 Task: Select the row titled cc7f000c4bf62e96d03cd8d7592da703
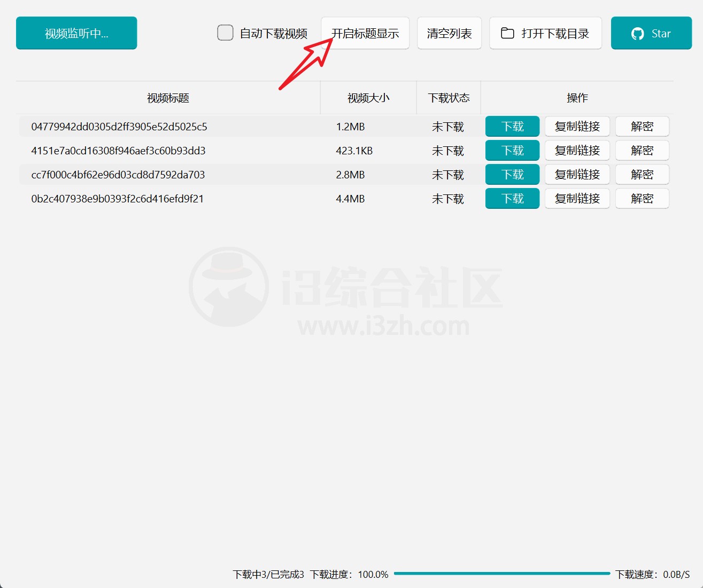click(x=118, y=175)
